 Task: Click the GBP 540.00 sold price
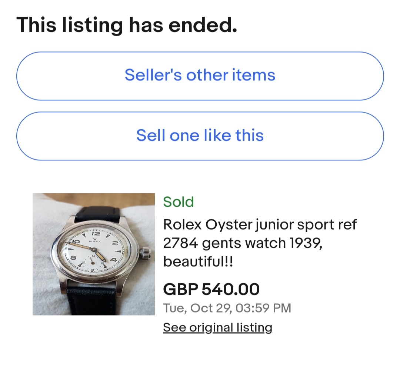[x=211, y=289]
